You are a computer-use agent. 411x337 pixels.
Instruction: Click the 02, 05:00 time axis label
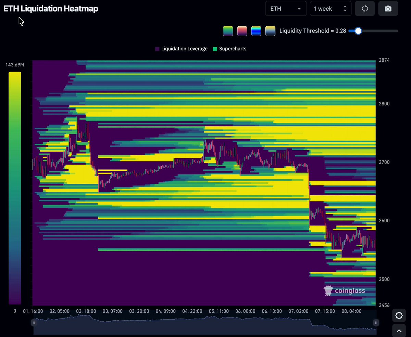point(60,311)
